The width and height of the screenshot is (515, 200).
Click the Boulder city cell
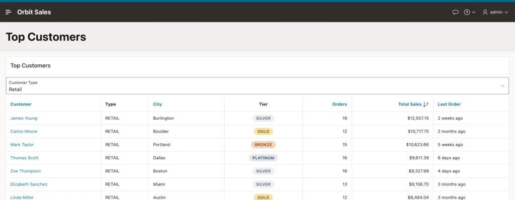pyautogui.click(x=161, y=131)
